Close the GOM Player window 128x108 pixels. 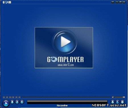(124, 2)
